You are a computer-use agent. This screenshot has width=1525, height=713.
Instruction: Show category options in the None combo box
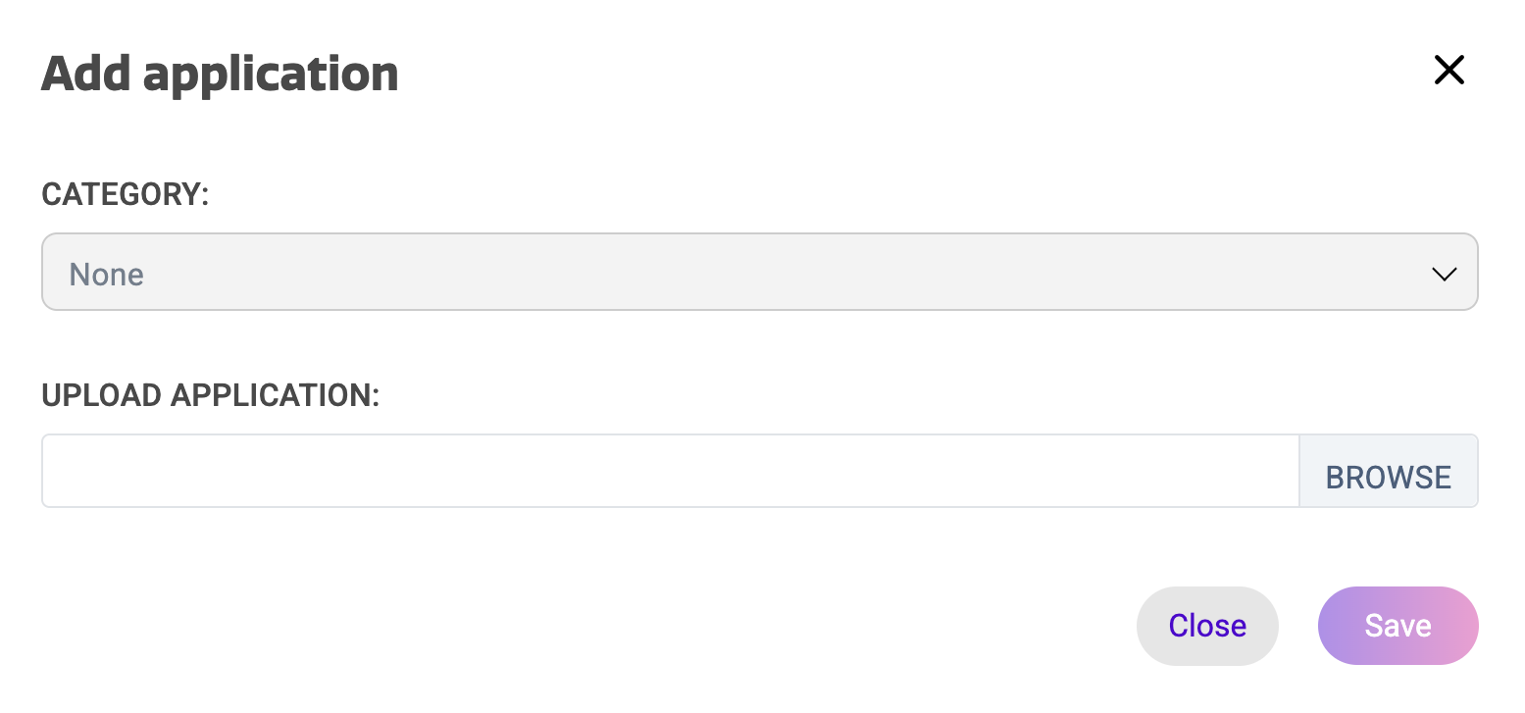pyautogui.click(x=759, y=273)
